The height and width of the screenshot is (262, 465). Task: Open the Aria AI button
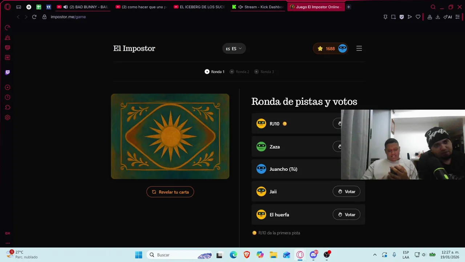pos(448,17)
